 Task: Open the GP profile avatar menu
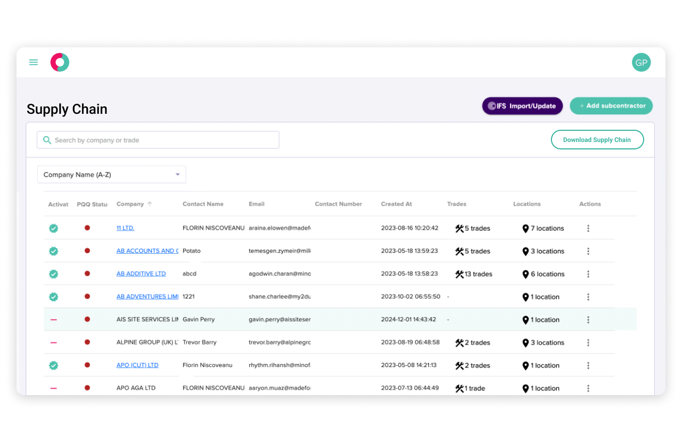click(641, 62)
